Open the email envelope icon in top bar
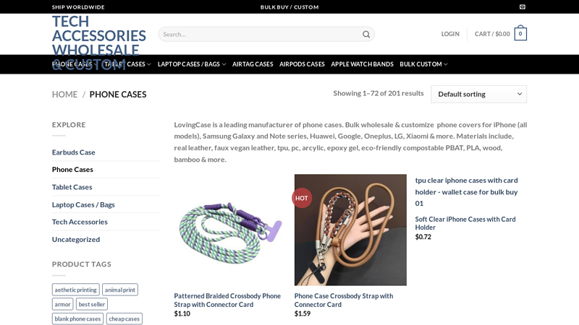This screenshot has height=325, width=579. pyautogui.click(x=522, y=7)
